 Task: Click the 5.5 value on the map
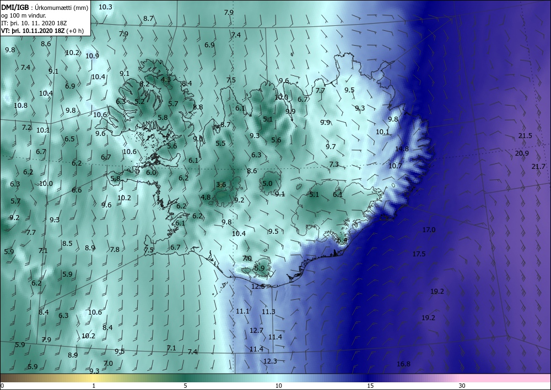(221, 144)
